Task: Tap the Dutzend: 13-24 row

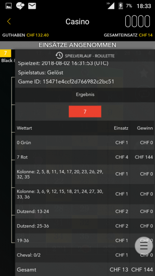Action: tap(85, 211)
